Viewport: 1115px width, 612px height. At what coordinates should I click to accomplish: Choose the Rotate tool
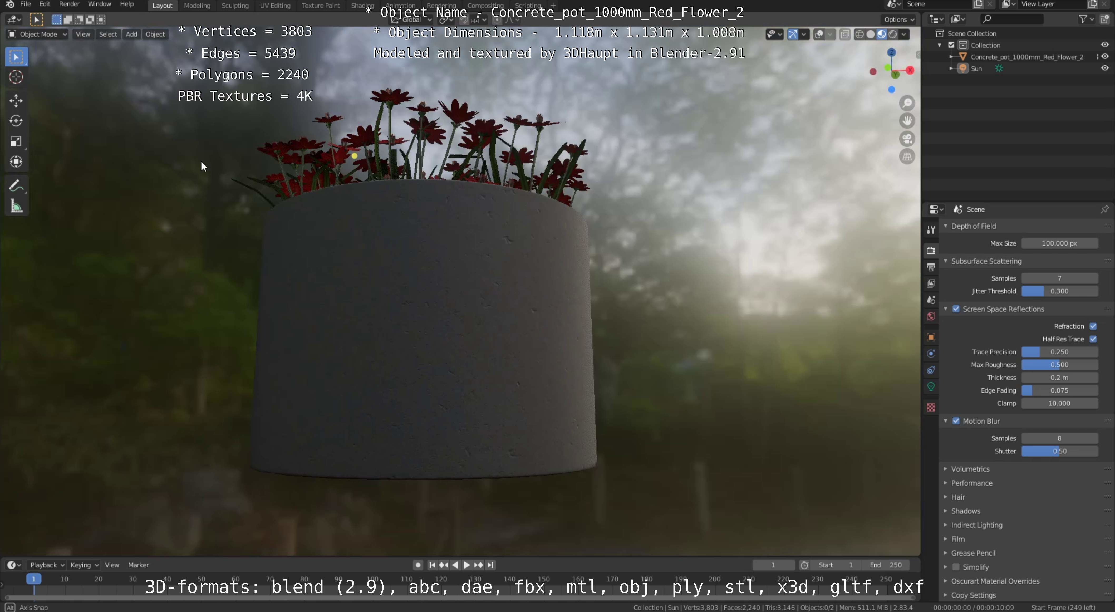pos(16,121)
